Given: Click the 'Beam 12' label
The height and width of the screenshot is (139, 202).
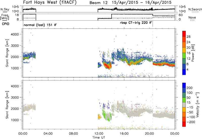Looking at the screenshot, I should coord(98,3).
